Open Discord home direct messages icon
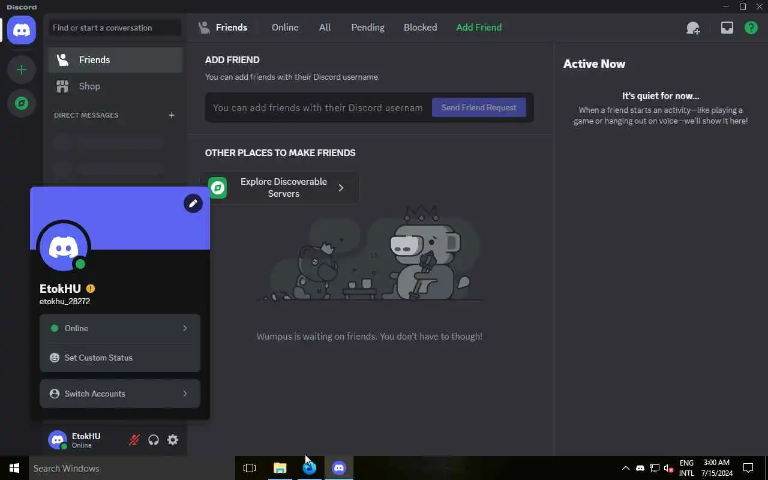 point(22,30)
